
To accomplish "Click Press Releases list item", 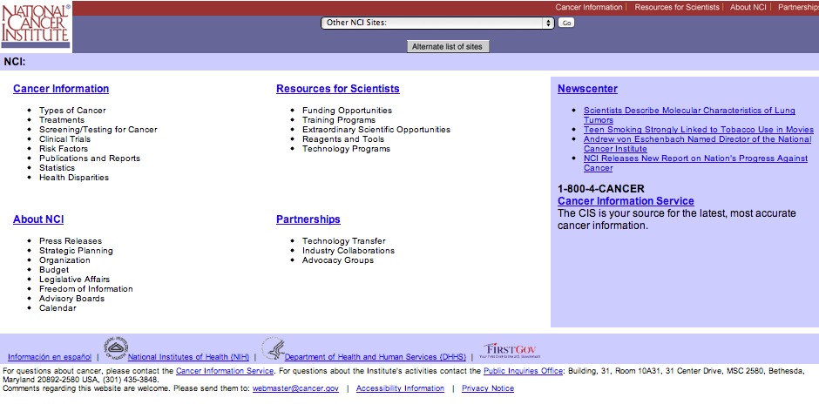I will point(71,241).
